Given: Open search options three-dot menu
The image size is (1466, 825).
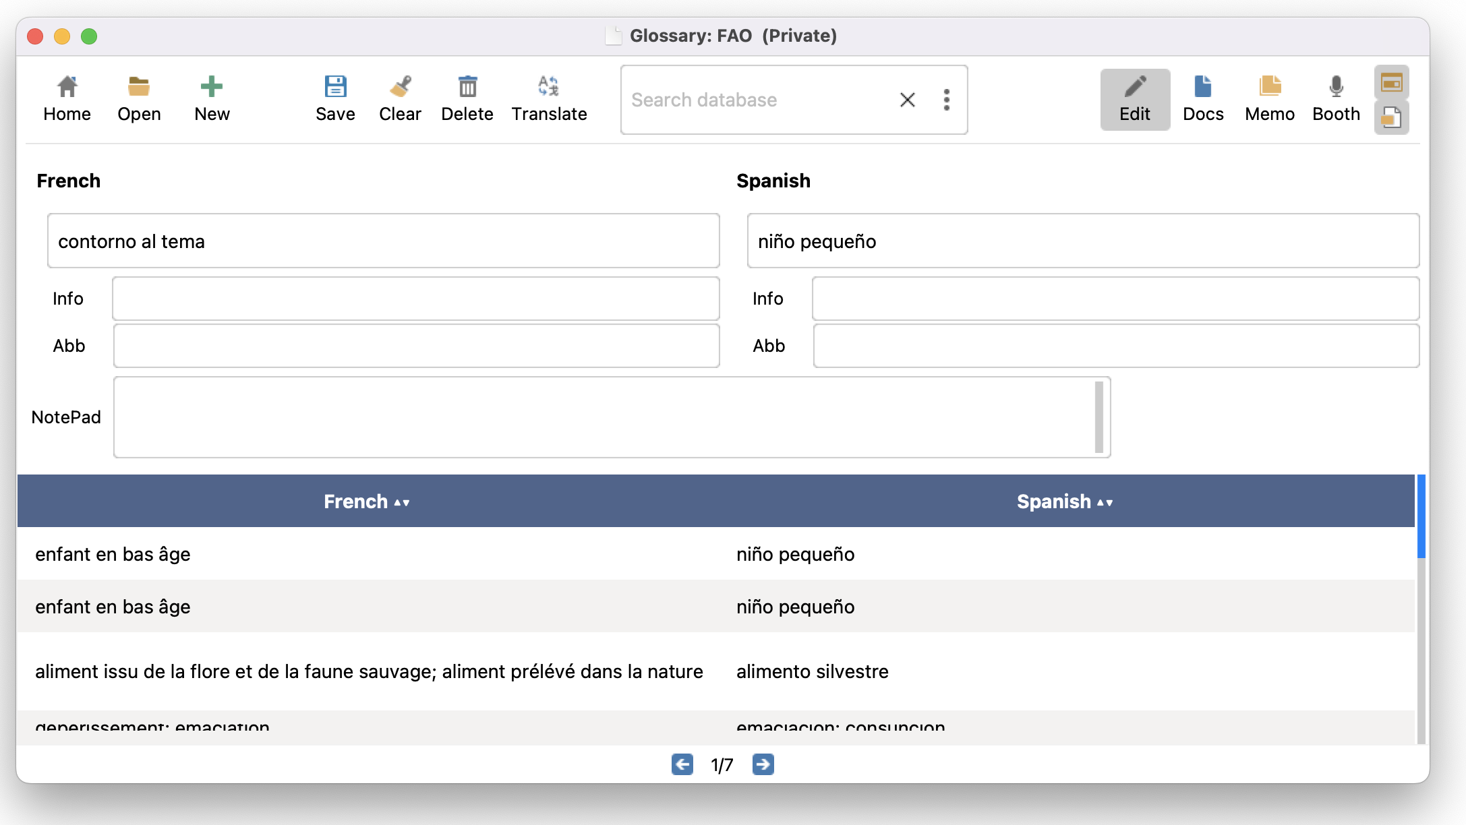Looking at the screenshot, I should point(947,100).
